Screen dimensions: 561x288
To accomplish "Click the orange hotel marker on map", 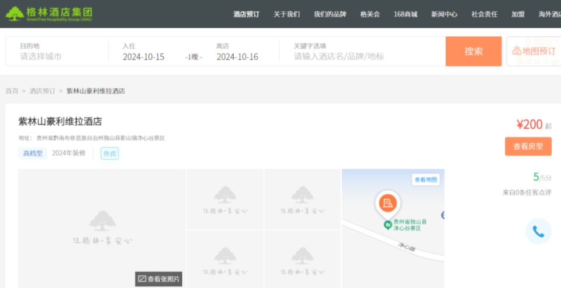I will click(x=388, y=204).
